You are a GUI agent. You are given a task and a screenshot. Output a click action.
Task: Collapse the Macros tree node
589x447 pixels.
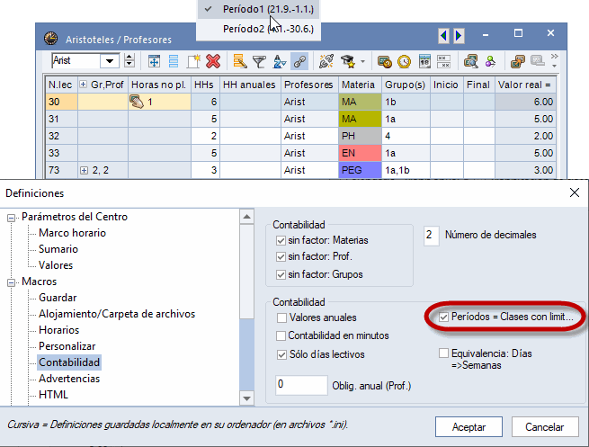coord(12,282)
